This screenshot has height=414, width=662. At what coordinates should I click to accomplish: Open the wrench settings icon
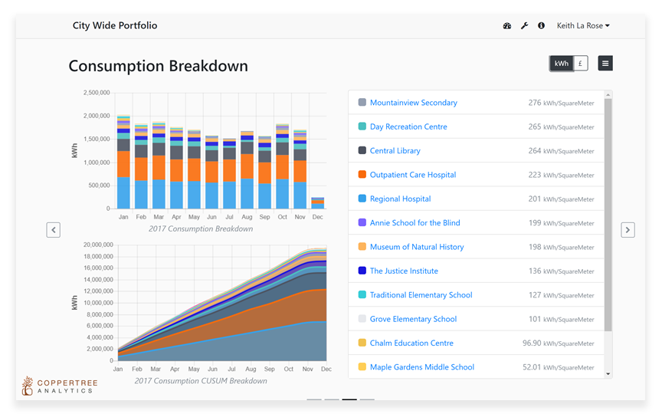coord(524,26)
